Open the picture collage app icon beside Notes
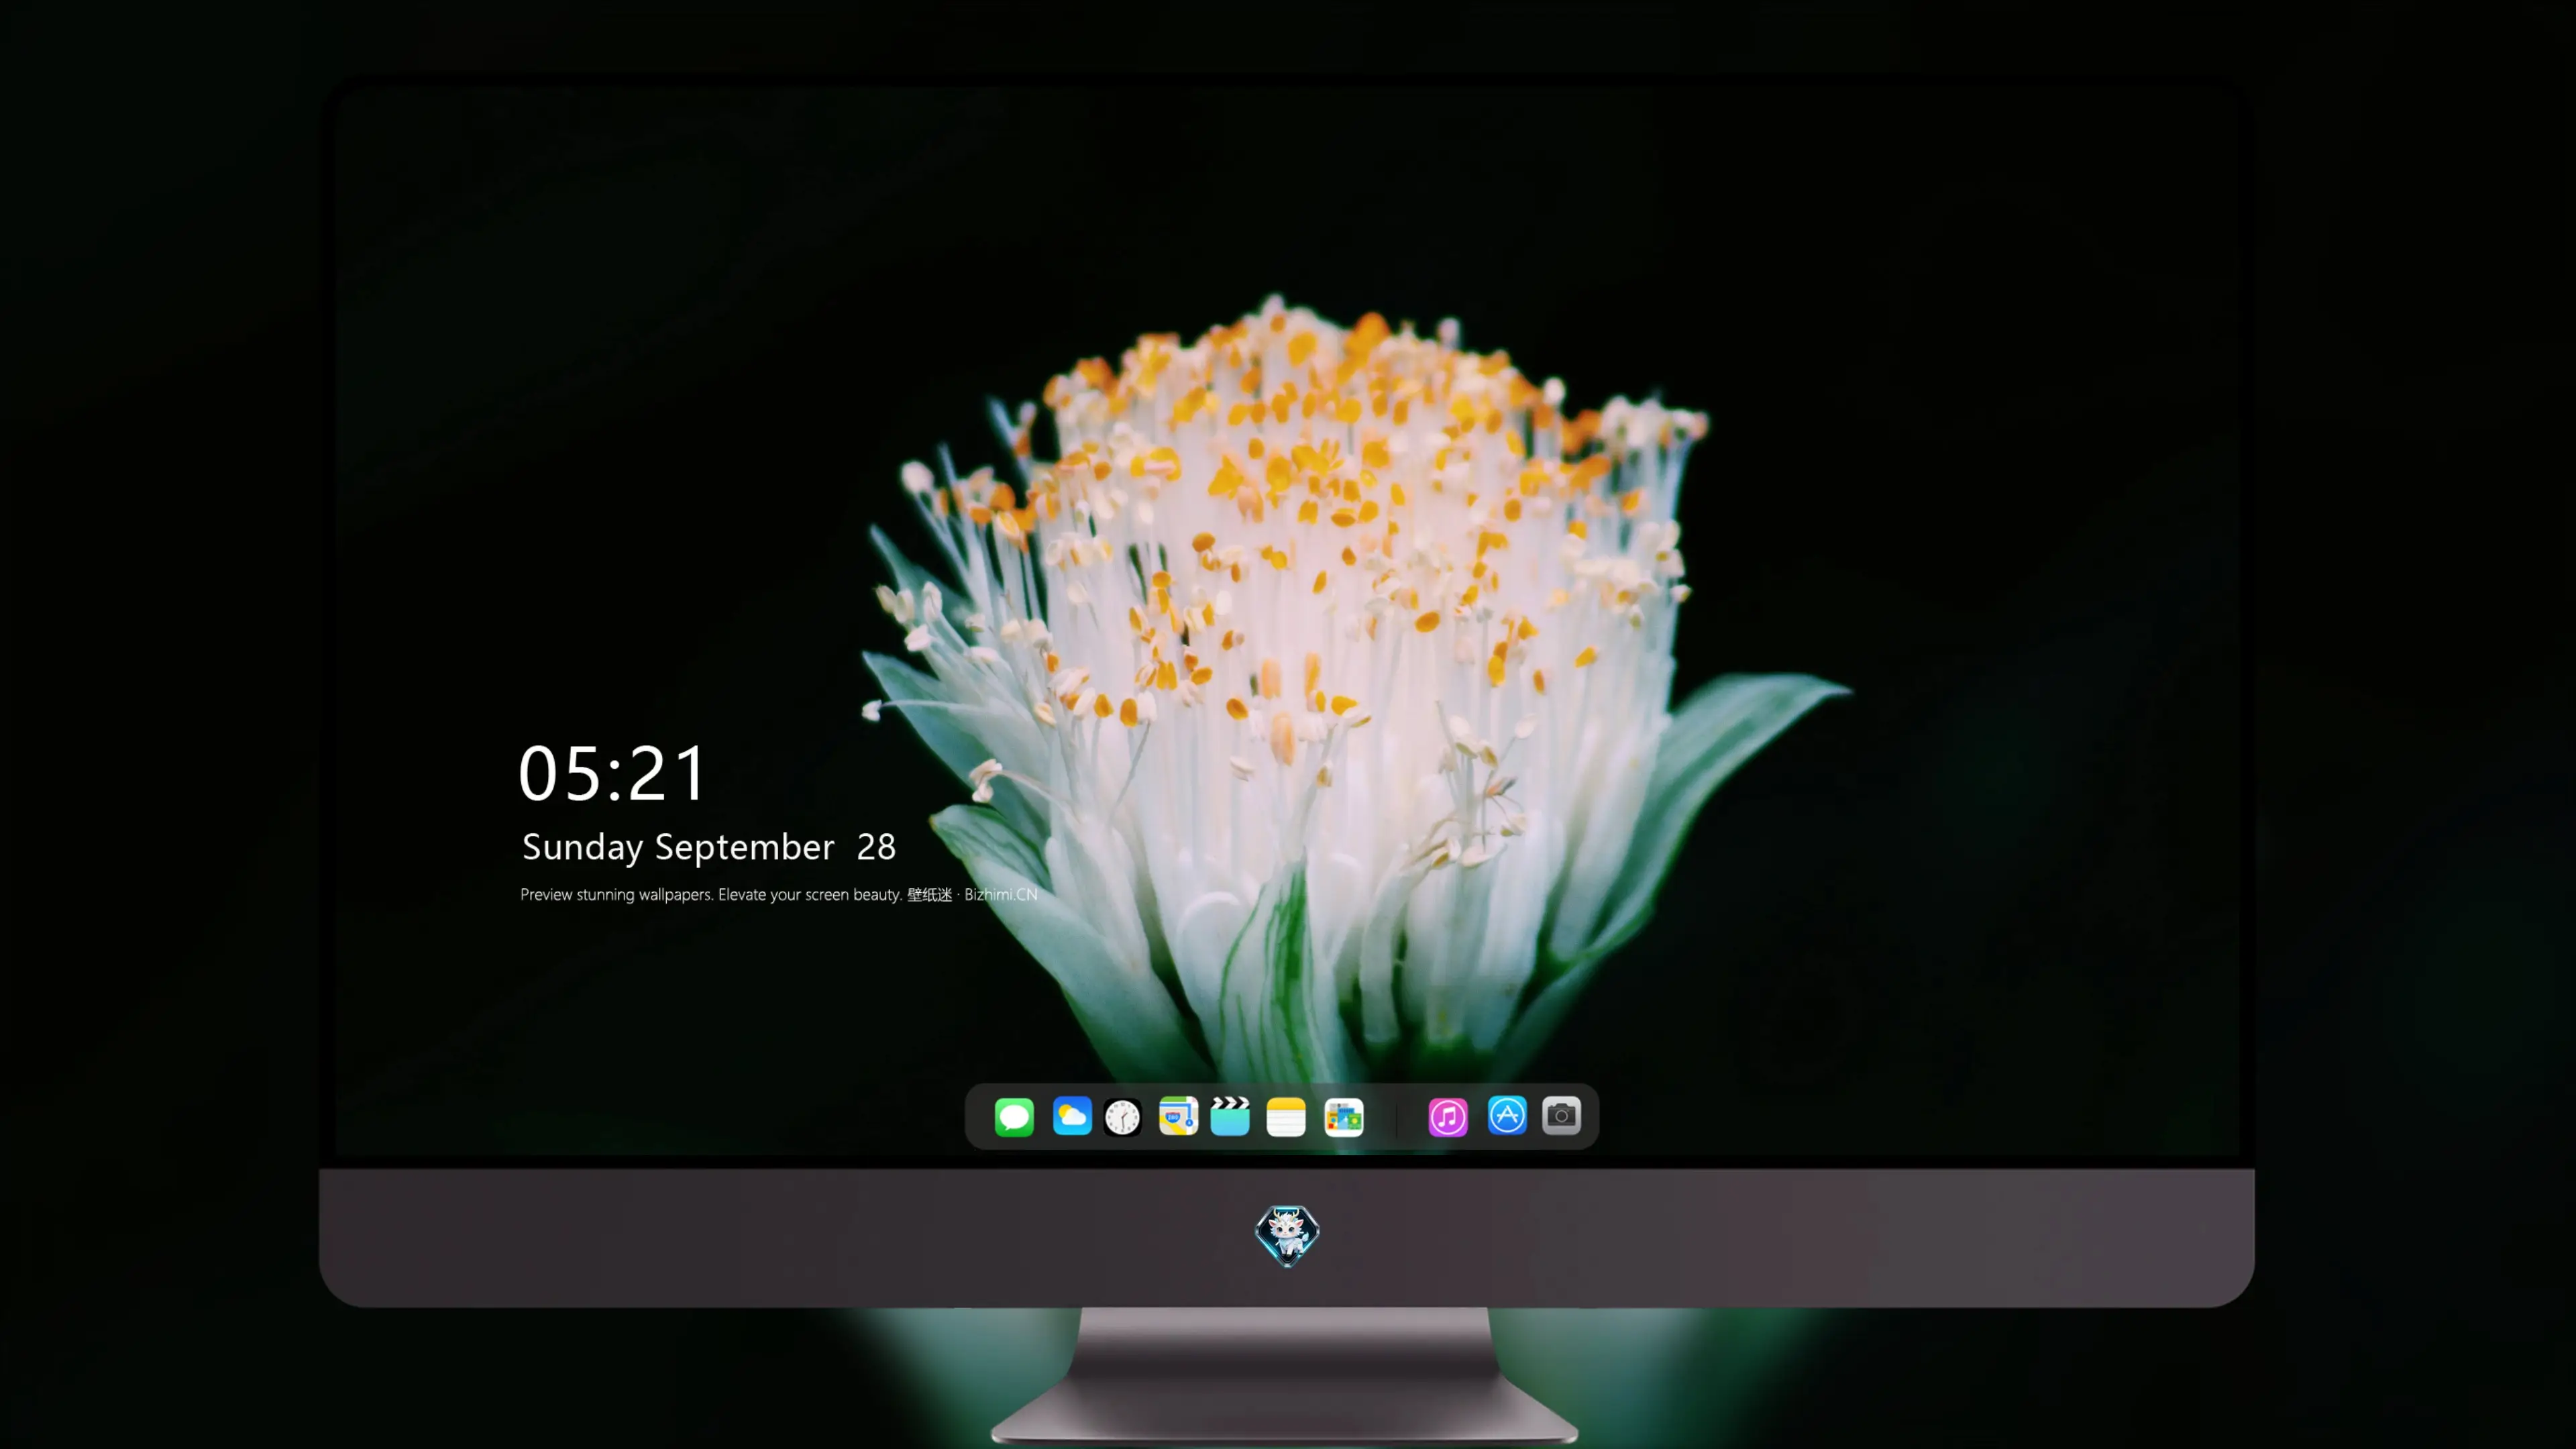2576x1449 pixels. coord(1344,1116)
